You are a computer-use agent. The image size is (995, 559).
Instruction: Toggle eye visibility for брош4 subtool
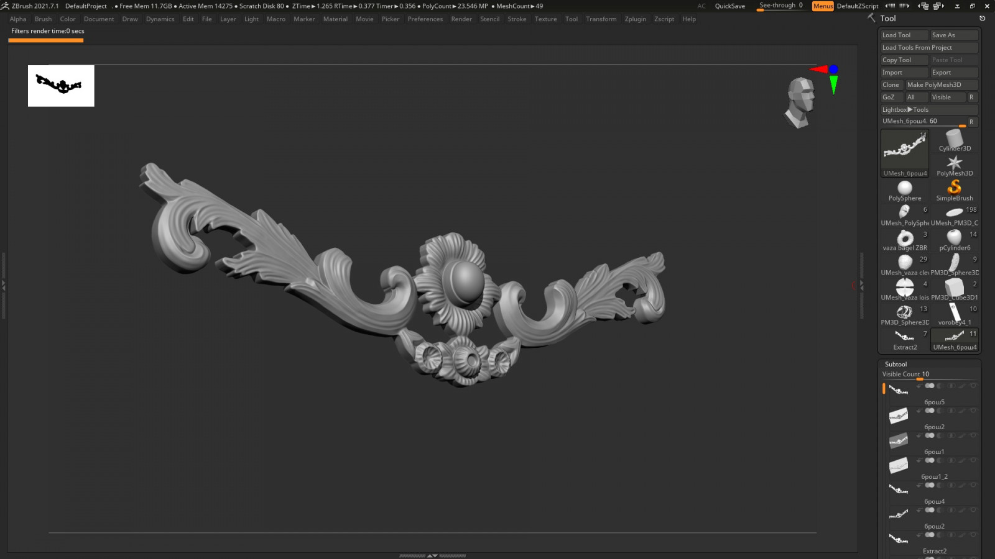tap(973, 485)
